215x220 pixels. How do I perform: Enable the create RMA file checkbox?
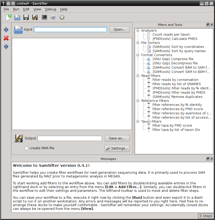pos(27,148)
